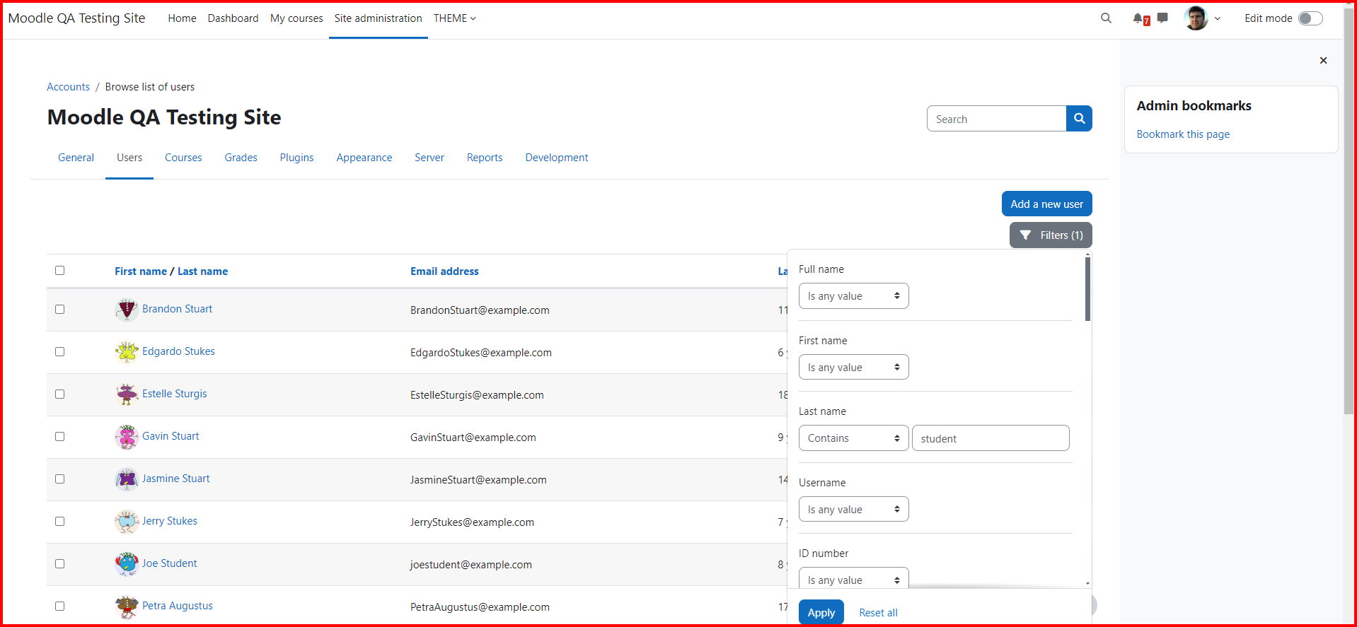Screen dimensions: 1357x627
Task: Select Jerry Stukes's row checkbox
Action: click(60, 522)
